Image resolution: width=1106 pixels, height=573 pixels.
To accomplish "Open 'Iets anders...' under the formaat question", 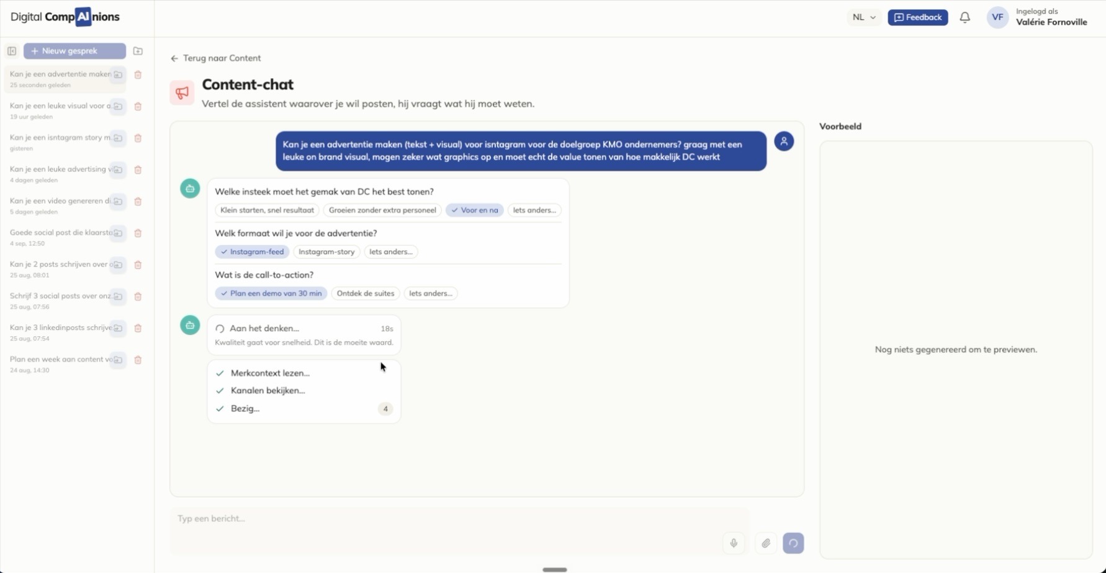I will (391, 252).
